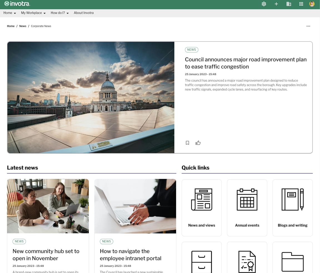
Task: Like the road improvement article
Action: tap(198, 143)
